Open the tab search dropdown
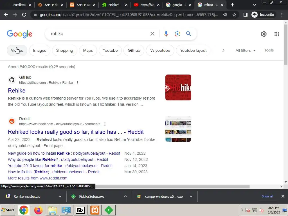288x216 pixels. pos(254,5)
